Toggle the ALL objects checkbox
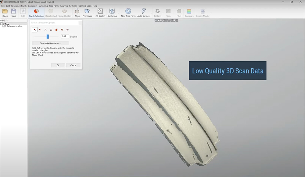 pos(2,24)
